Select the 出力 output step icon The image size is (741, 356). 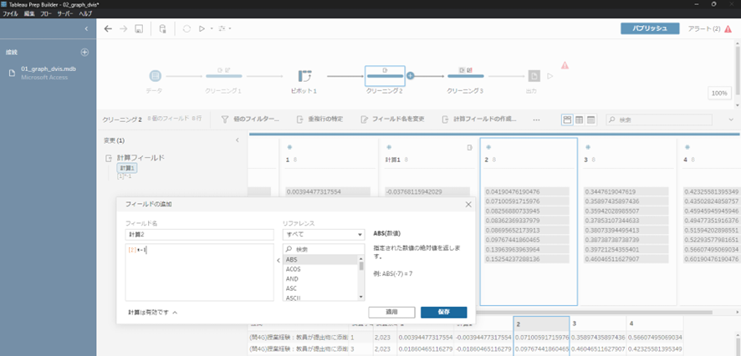(x=534, y=75)
